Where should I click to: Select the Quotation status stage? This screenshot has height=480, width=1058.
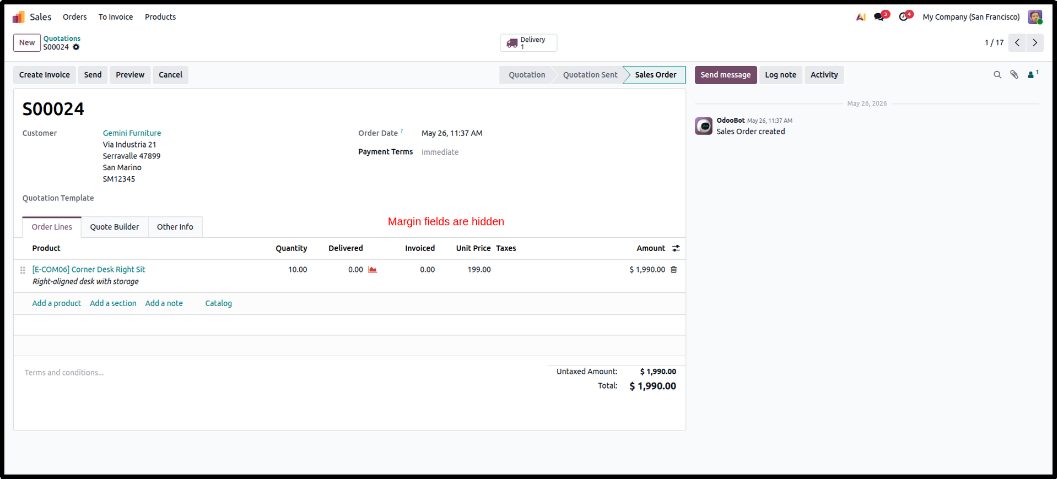click(527, 75)
